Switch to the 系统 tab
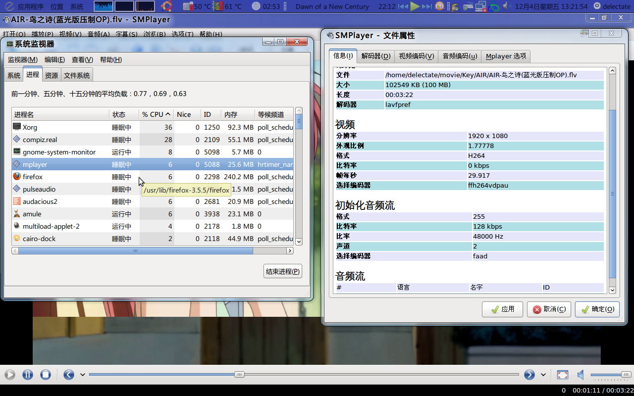634x396 pixels. [14, 75]
